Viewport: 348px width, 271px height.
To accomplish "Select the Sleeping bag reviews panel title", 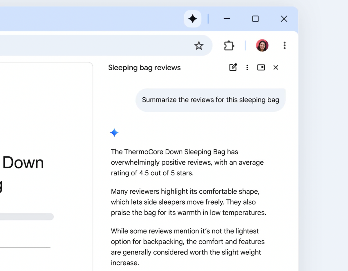I will point(144,67).
